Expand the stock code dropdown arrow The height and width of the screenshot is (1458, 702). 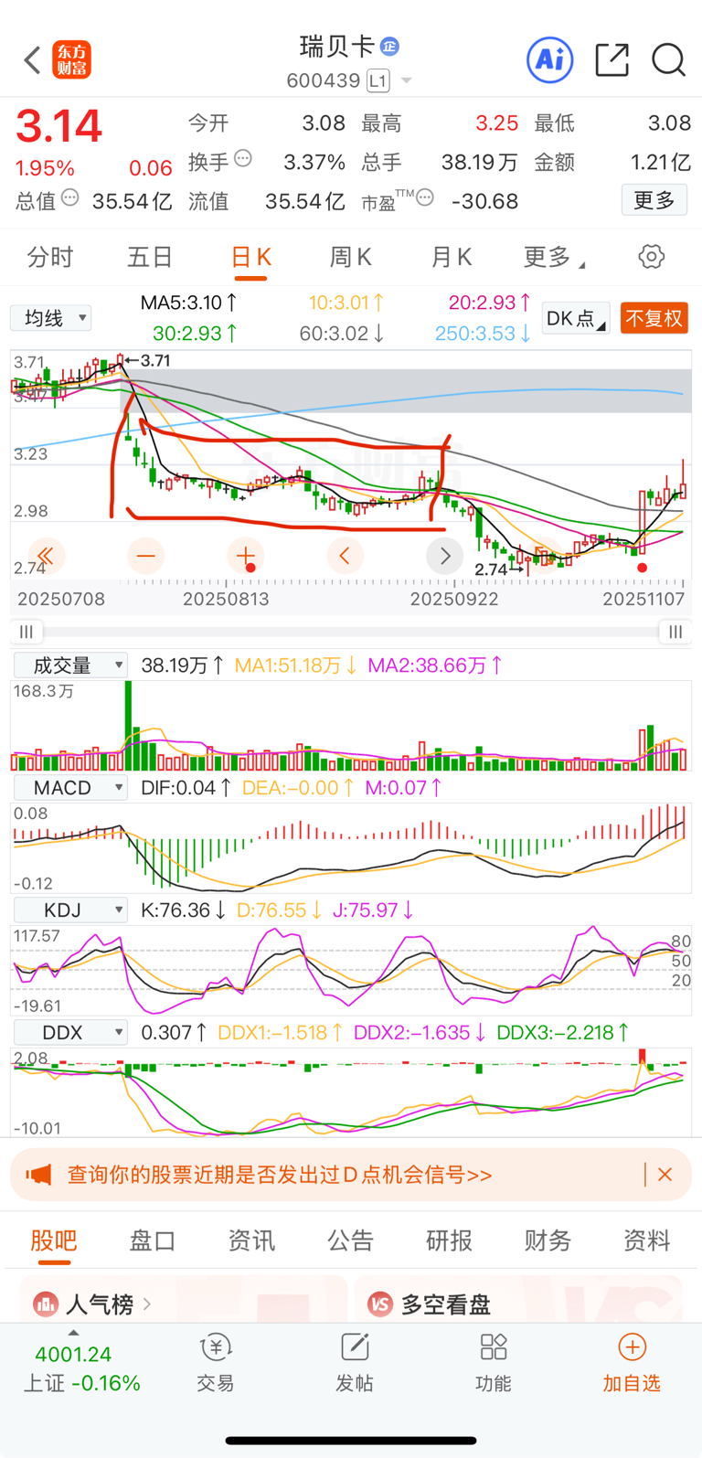coord(407,81)
